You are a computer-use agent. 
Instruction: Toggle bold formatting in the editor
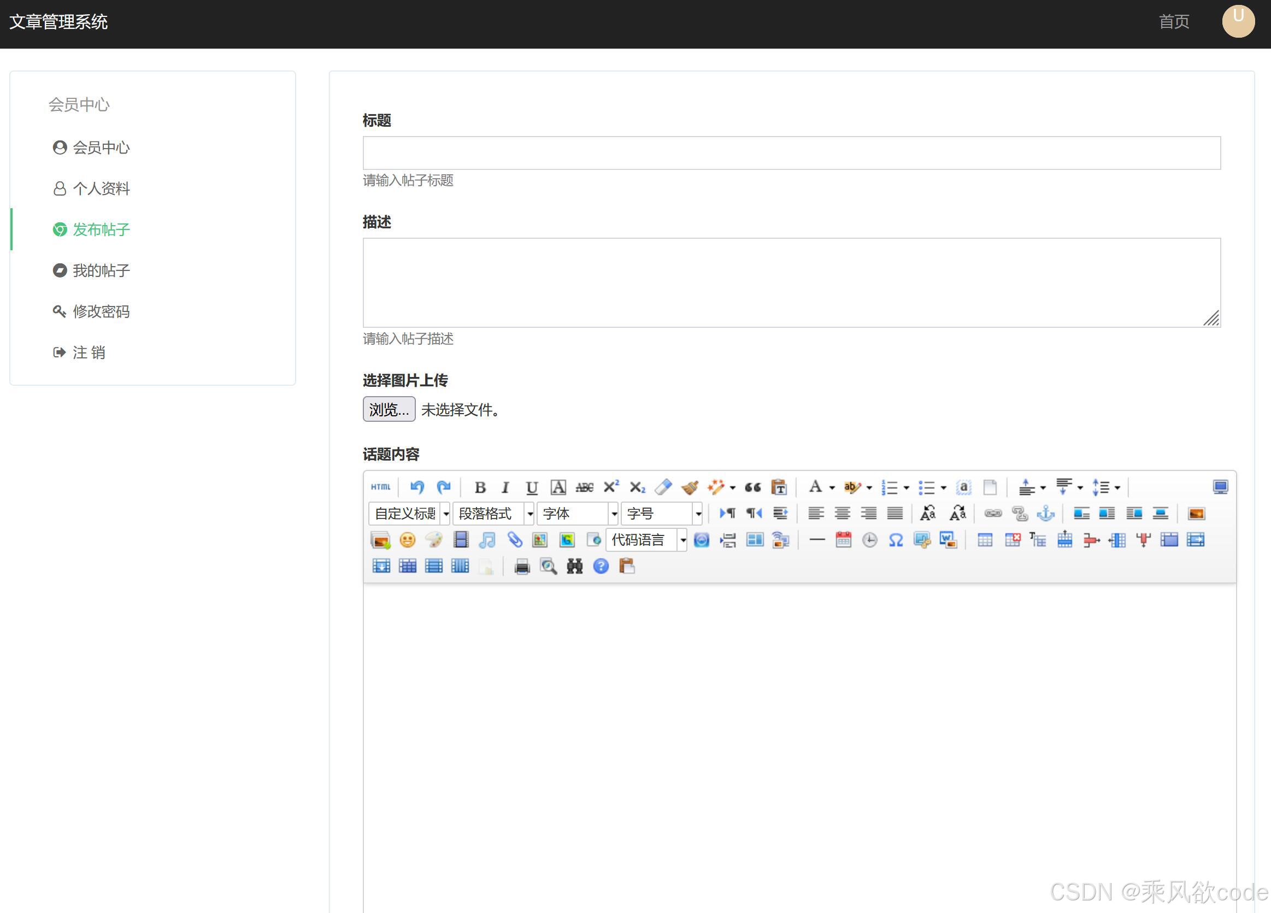pyautogui.click(x=481, y=486)
